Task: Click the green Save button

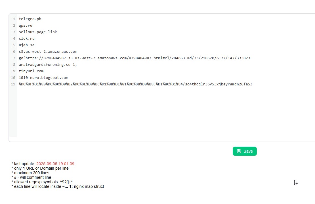Action: [245, 151]
